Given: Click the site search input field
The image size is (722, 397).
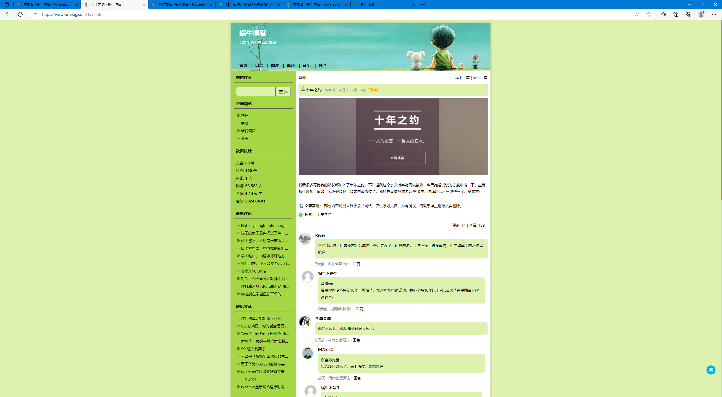Looking at the screenshot, I should [x=256, y=92].
